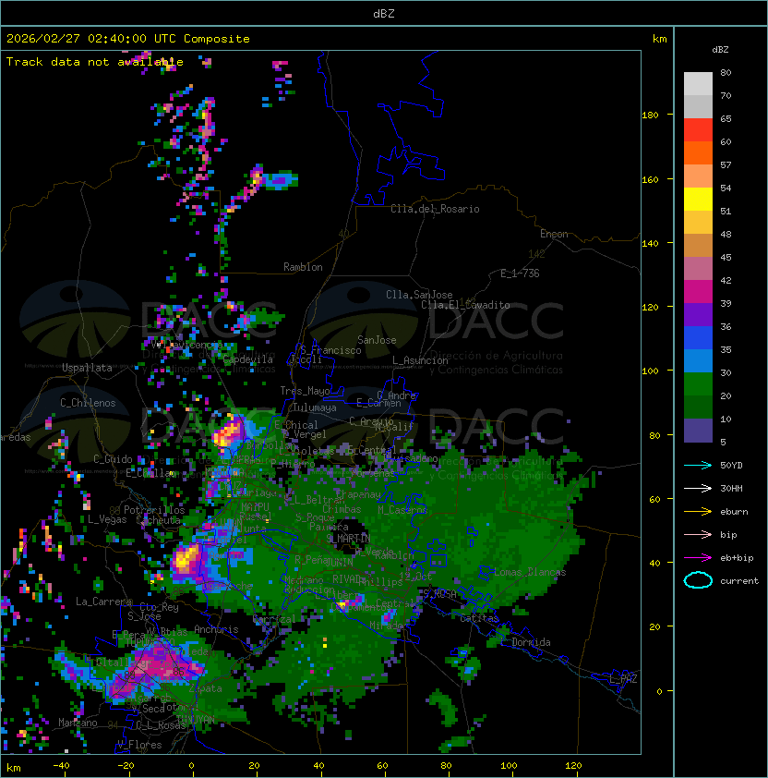Pick the bright green swatch between 30 and 20
The image size is (768, 778).
pyautogui.click(x=698, y=383)
